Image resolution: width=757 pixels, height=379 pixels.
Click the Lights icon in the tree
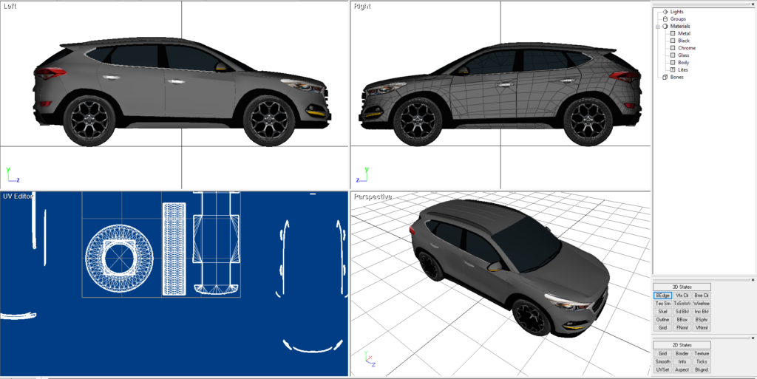coord(665,12)
